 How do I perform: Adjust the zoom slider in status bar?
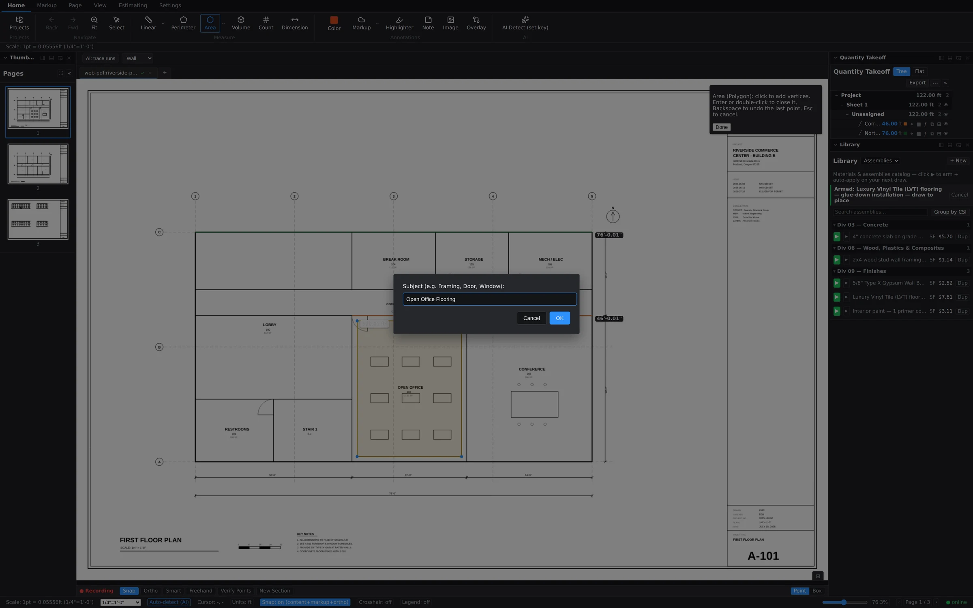click(844, 602)
